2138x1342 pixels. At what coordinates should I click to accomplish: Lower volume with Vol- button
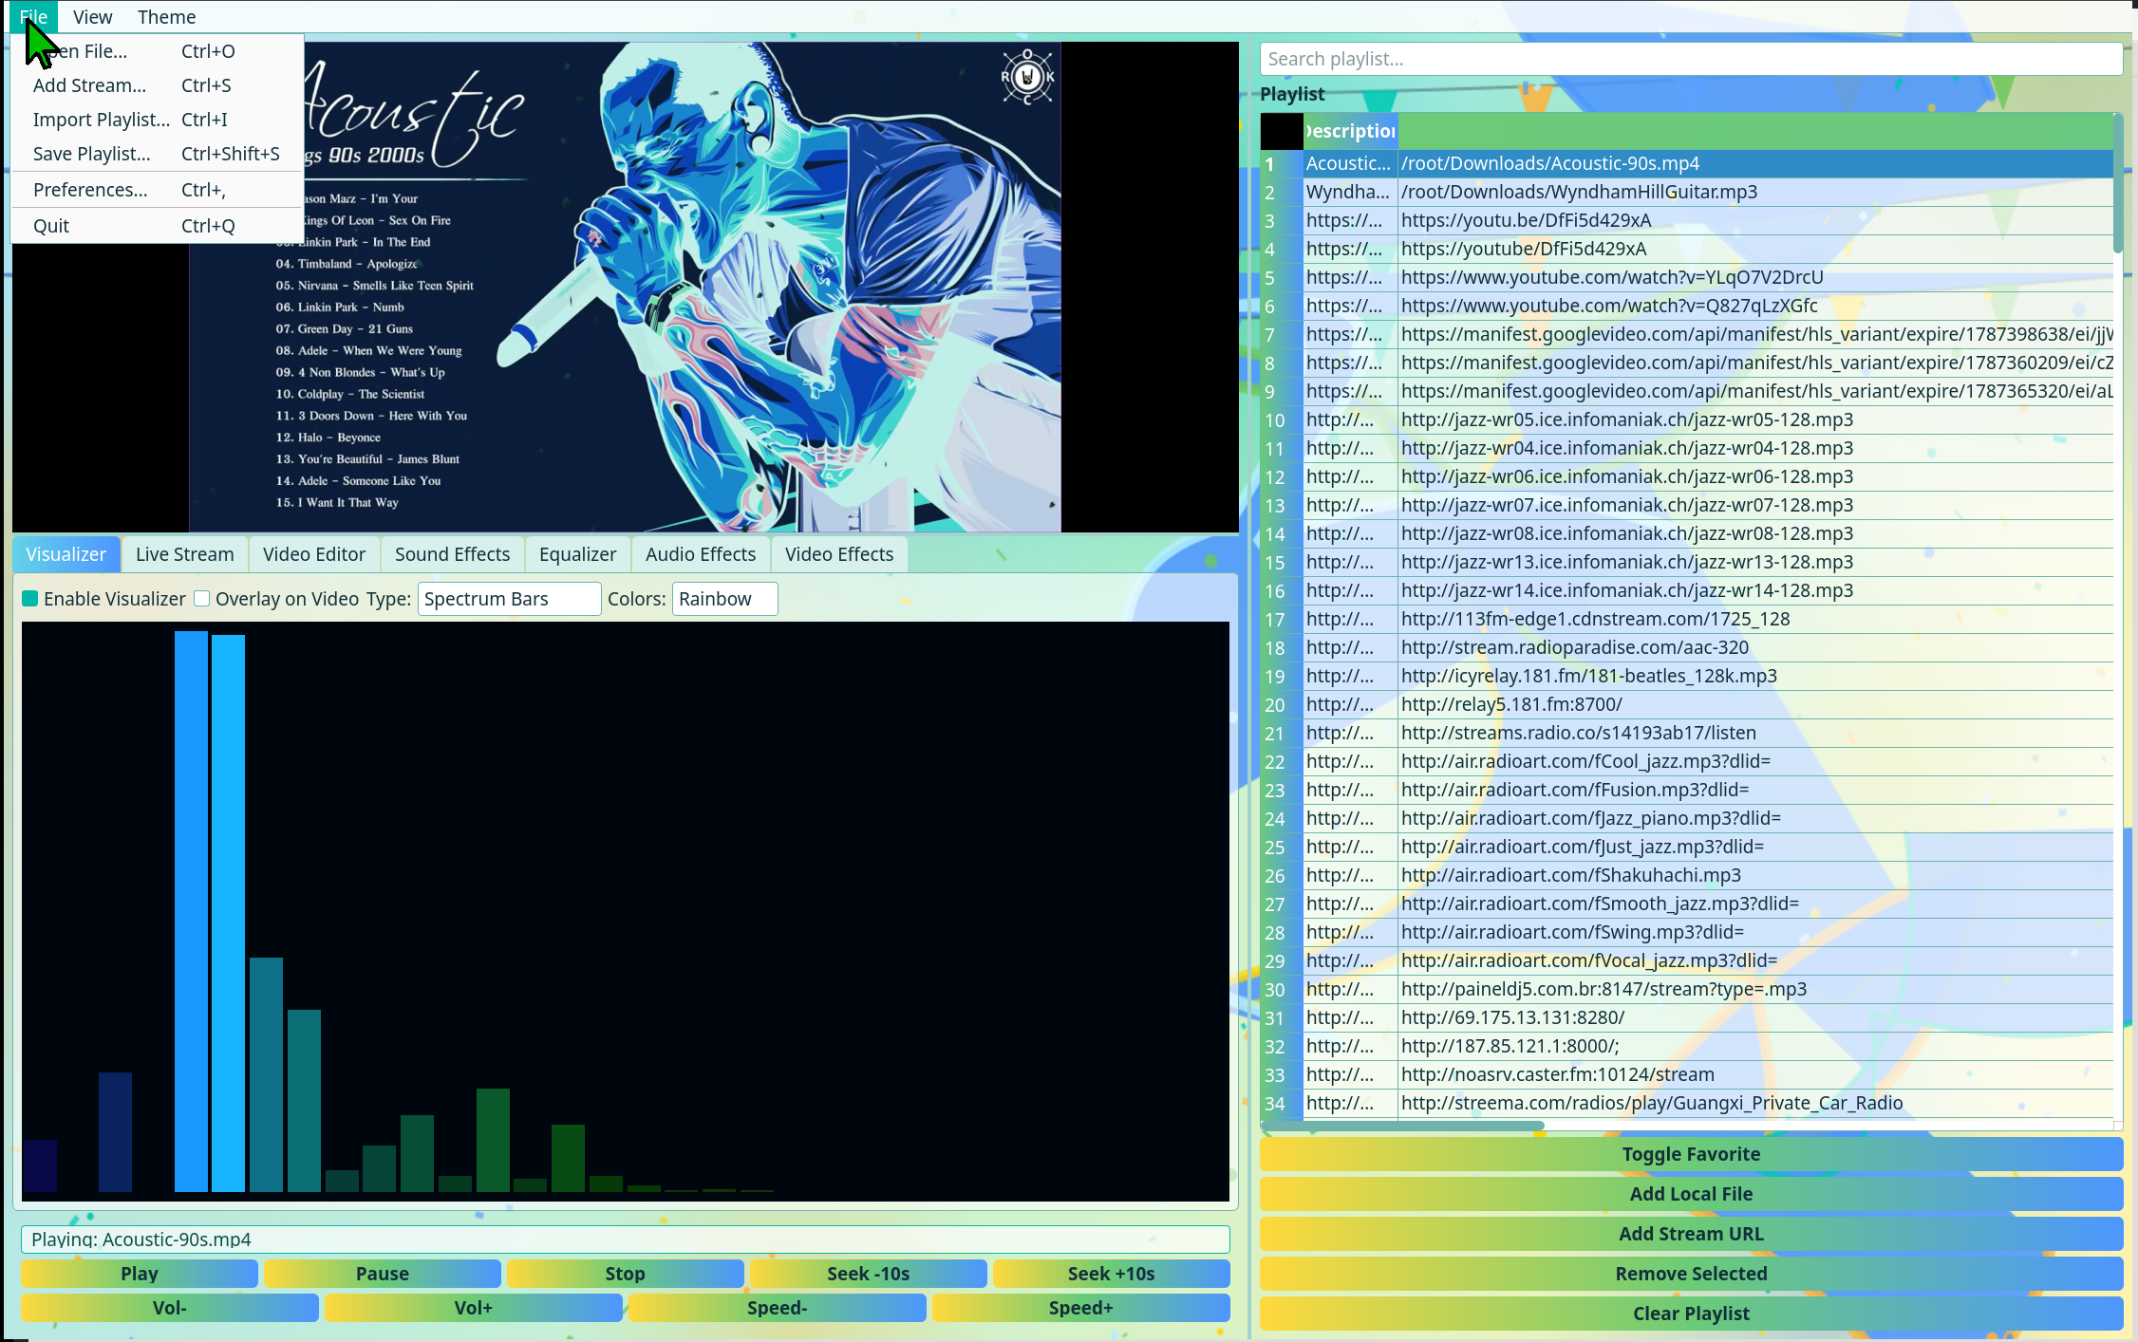pos(170,1308)
